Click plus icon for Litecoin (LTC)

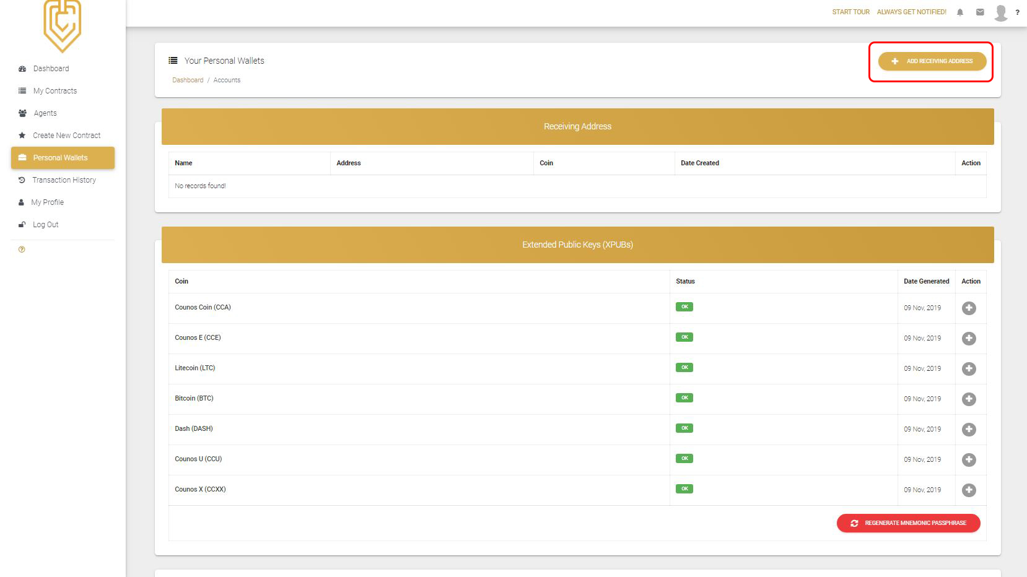point(969,368)
